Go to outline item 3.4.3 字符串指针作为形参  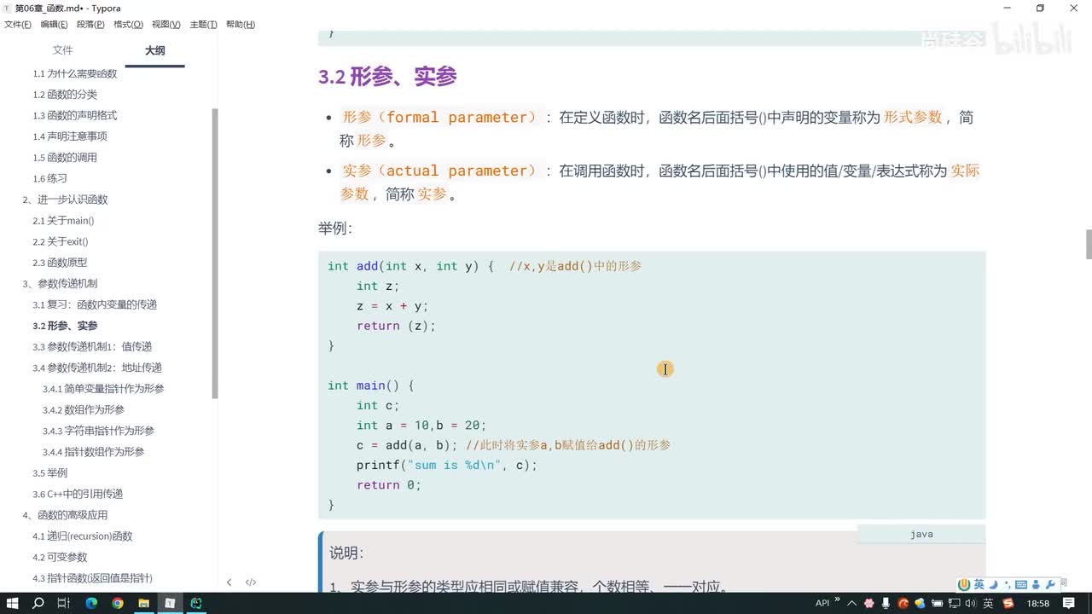98,431
